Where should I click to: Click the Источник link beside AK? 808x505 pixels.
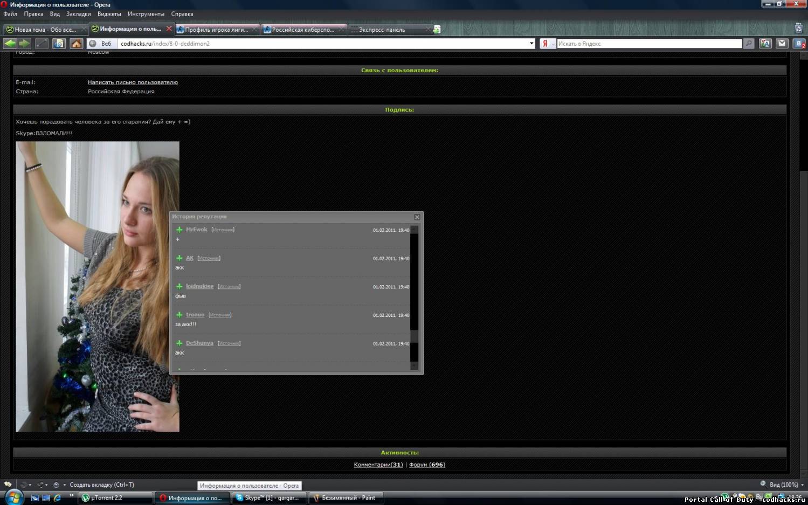[209, 258]
